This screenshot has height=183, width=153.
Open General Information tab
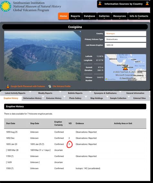pyautogui.click(x=135, y=93)
